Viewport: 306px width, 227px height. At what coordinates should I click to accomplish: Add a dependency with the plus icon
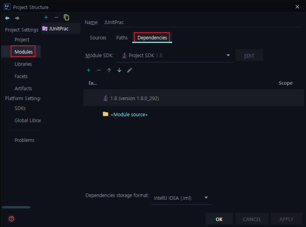point(89,70)
